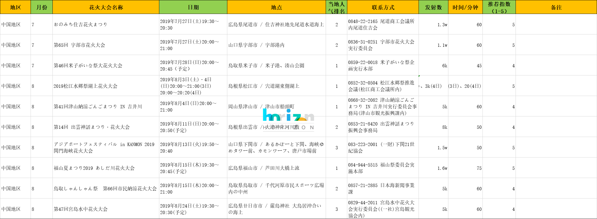597x219 pixels.
Task: Click launch count cell 6k
Action: 433,65
